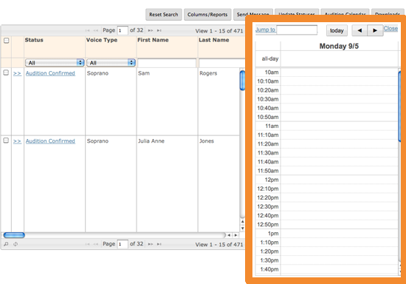Open Audition Confirmed status for Sam Rogers

(x=50, y=73)
